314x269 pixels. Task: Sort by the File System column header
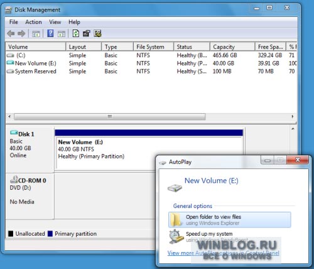coord(153,47)
